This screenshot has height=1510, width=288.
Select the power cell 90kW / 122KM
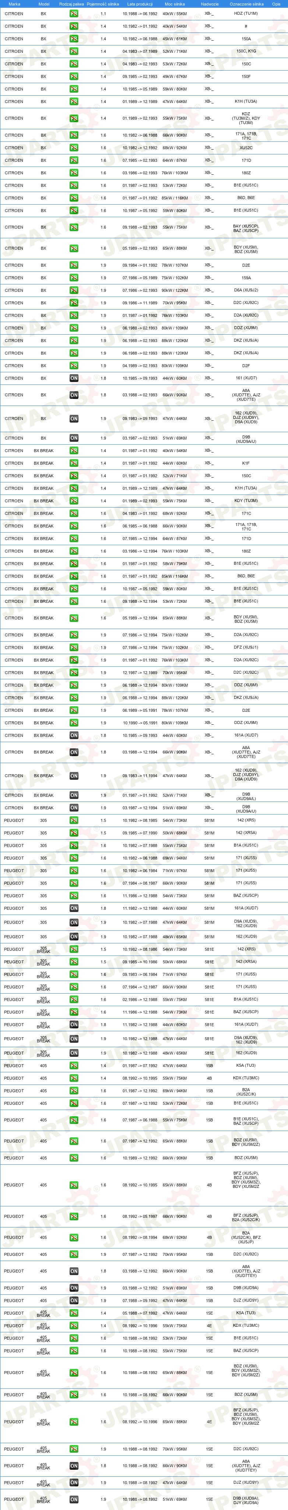175,290
